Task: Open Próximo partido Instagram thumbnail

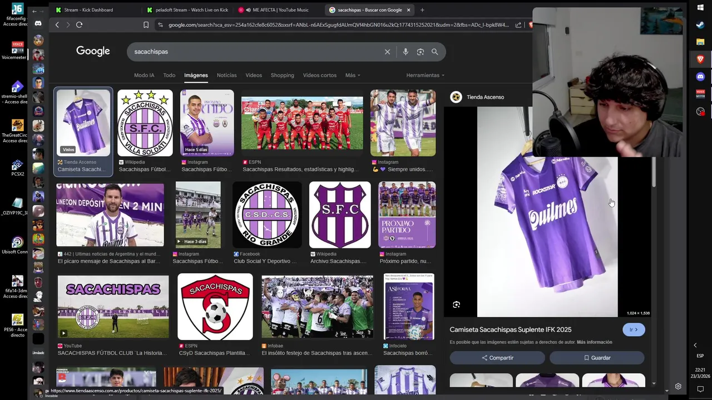Action: [x=407, y=215]
